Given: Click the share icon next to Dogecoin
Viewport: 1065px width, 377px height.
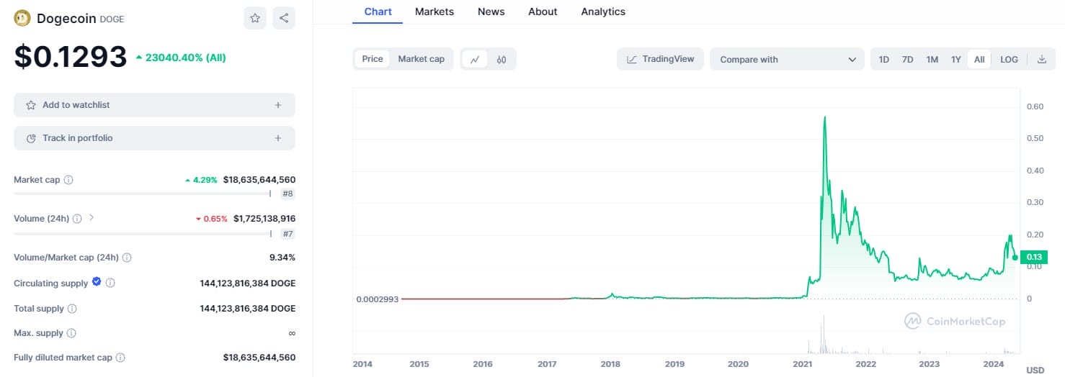Looking at the screenshot, I should pos(284,19).
